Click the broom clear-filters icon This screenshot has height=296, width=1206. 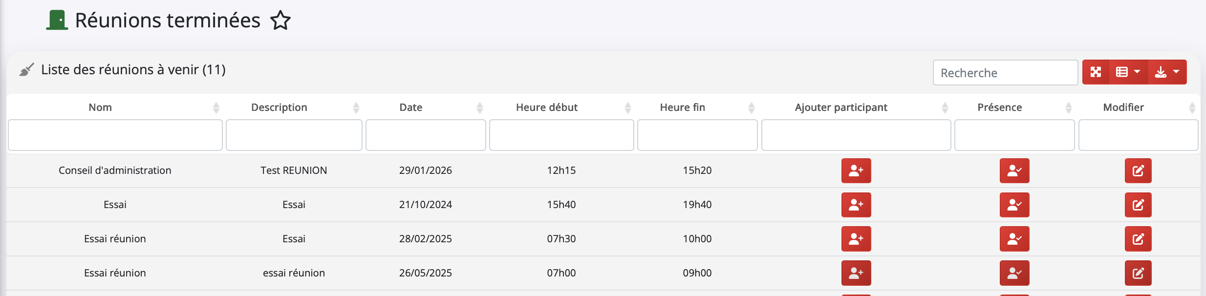[26, 70]
